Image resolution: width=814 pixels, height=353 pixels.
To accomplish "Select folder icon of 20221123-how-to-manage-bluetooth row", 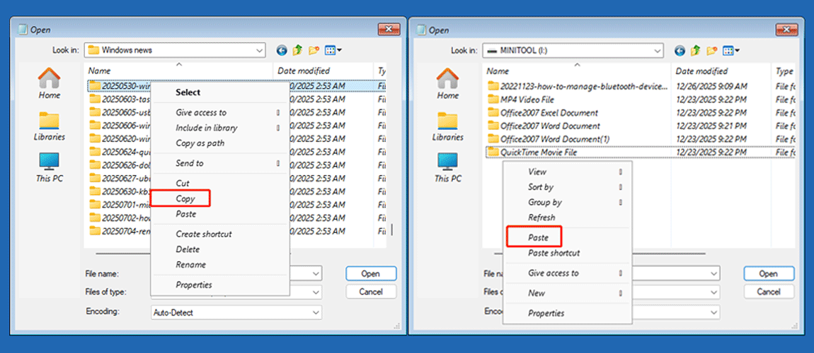I will 493,86.
